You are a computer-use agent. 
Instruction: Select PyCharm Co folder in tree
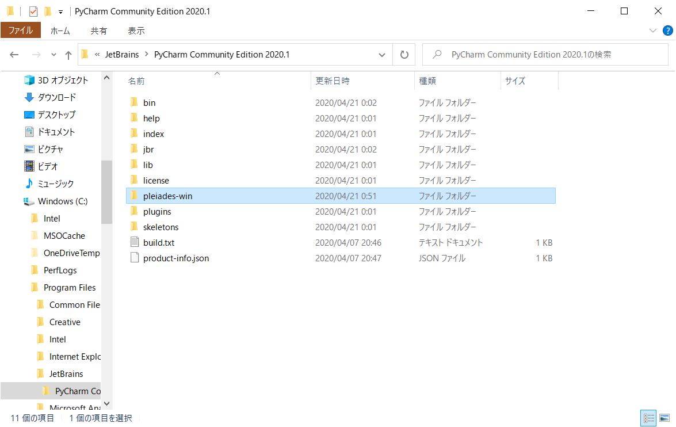[x=78, y=391]
